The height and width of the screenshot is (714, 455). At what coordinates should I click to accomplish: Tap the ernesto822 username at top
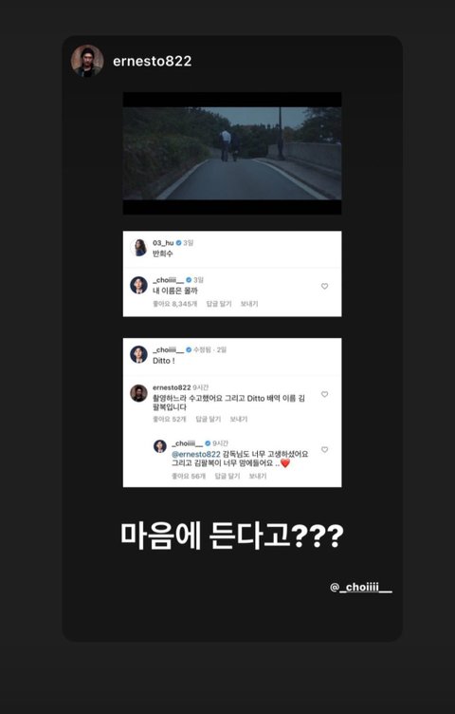(x=153, y=61)
